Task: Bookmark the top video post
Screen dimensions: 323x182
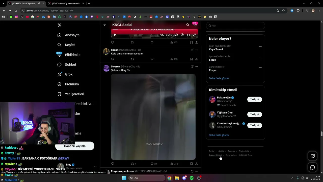Action: point(192,42)
